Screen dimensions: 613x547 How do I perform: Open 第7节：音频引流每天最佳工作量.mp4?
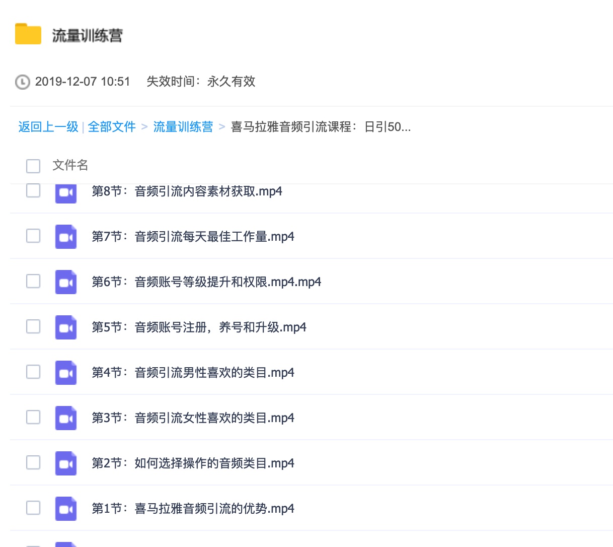coord(193,237)
